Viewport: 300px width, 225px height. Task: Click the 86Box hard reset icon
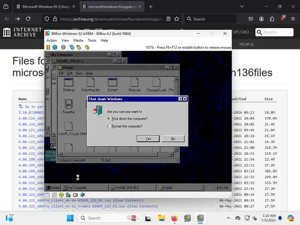(x=55, y=47)
